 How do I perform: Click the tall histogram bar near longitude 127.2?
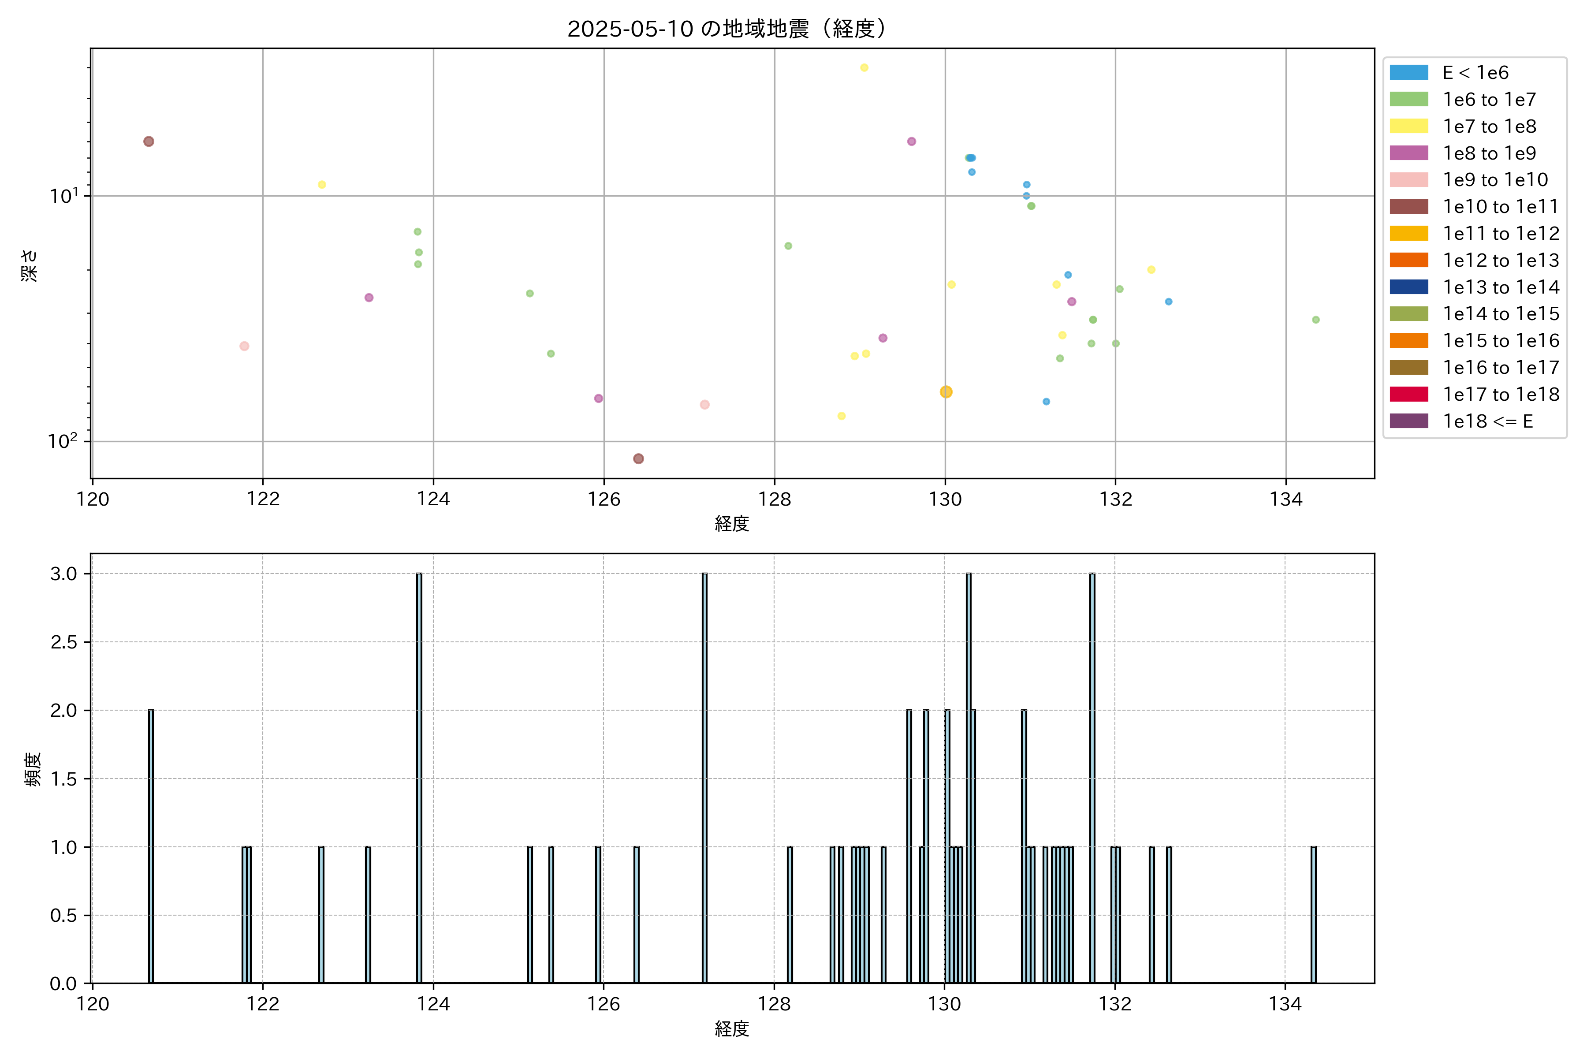click(x=704, y=776)
